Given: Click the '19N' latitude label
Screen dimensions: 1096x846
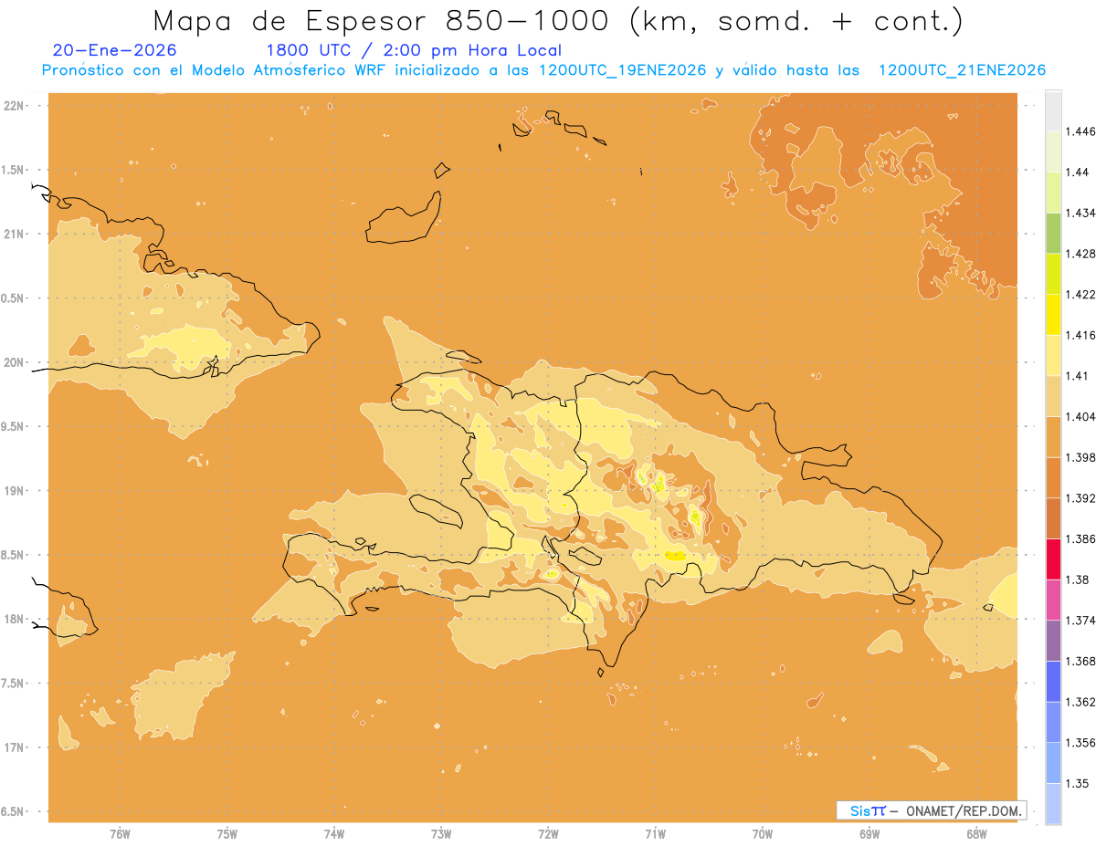Looking at the screenshot, I should tap(14, 491).
